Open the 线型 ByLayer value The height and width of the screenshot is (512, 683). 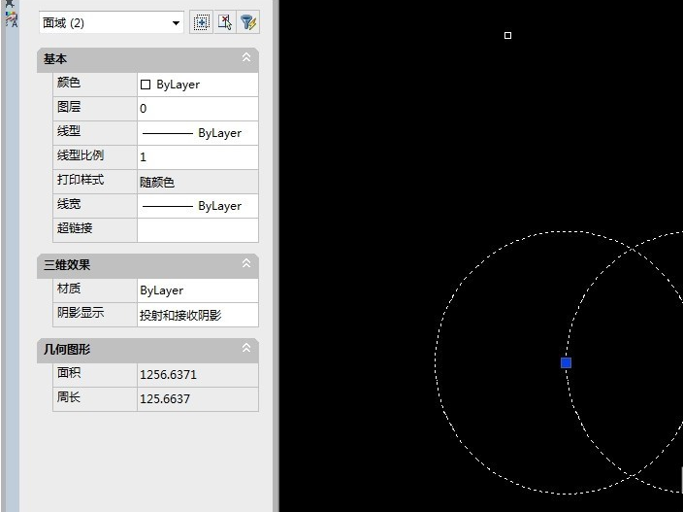(x=197, y=133)
